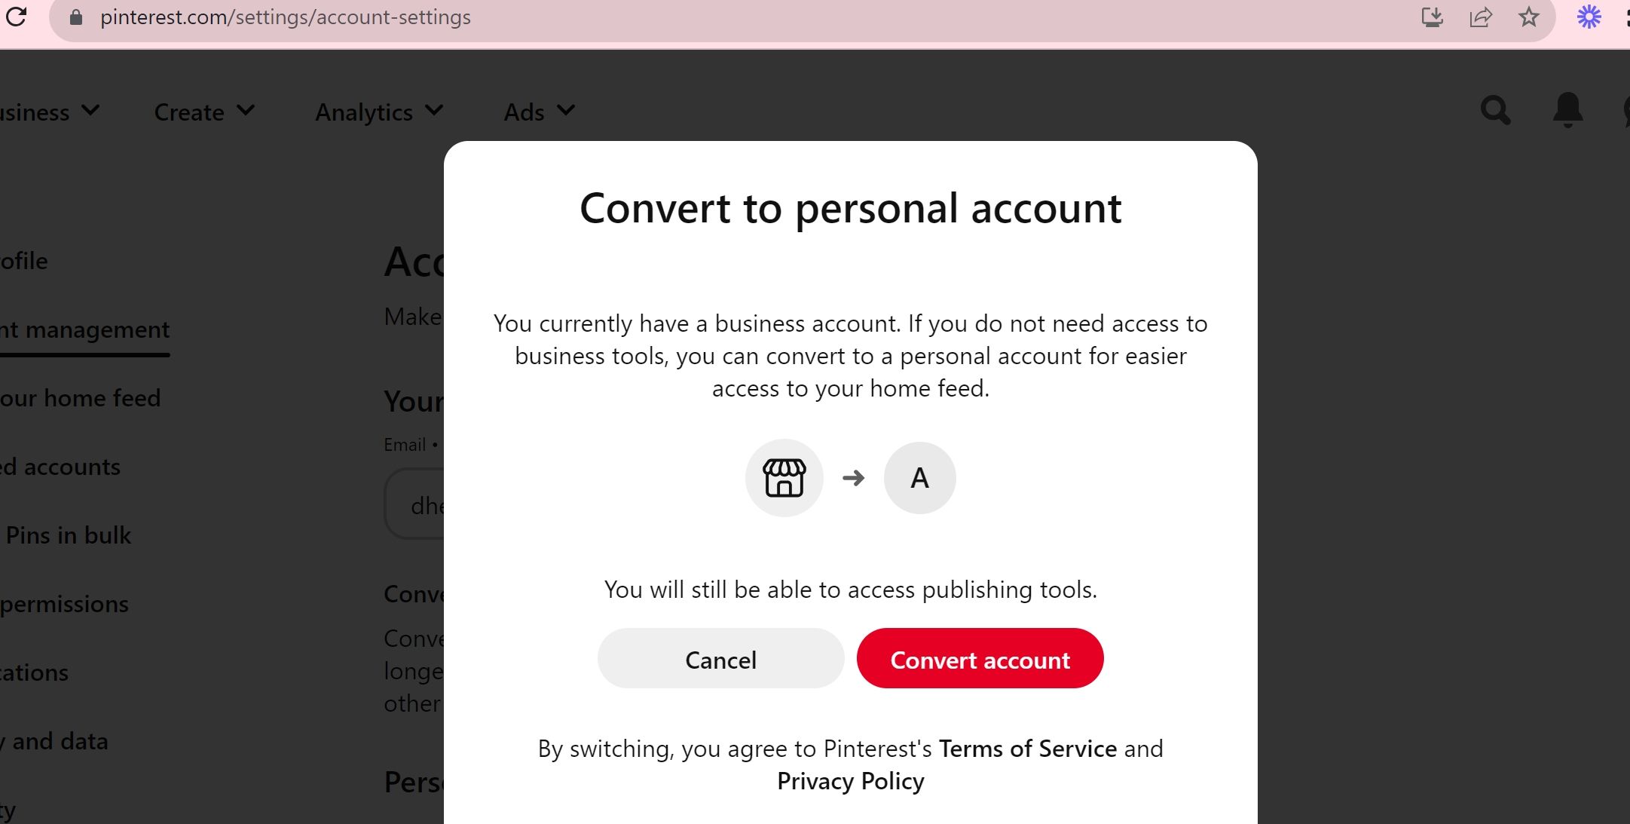Image resolution: width=1630 pixels, height=824 pixels.
Task: Click the business storefront icon in dialog
Action: pyautogui.click(x=784, y=477)
